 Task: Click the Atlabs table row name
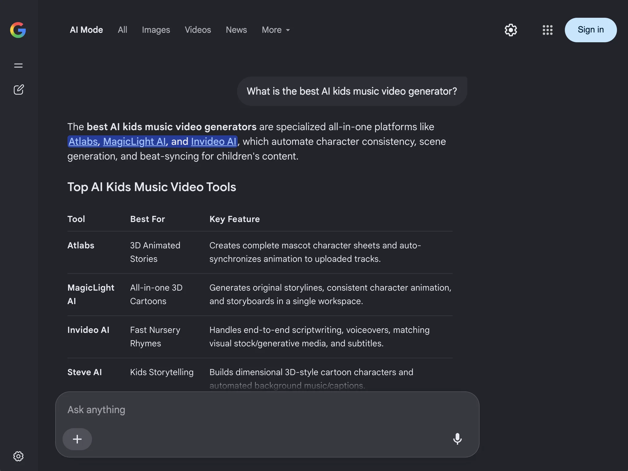[x=81, y=246]
